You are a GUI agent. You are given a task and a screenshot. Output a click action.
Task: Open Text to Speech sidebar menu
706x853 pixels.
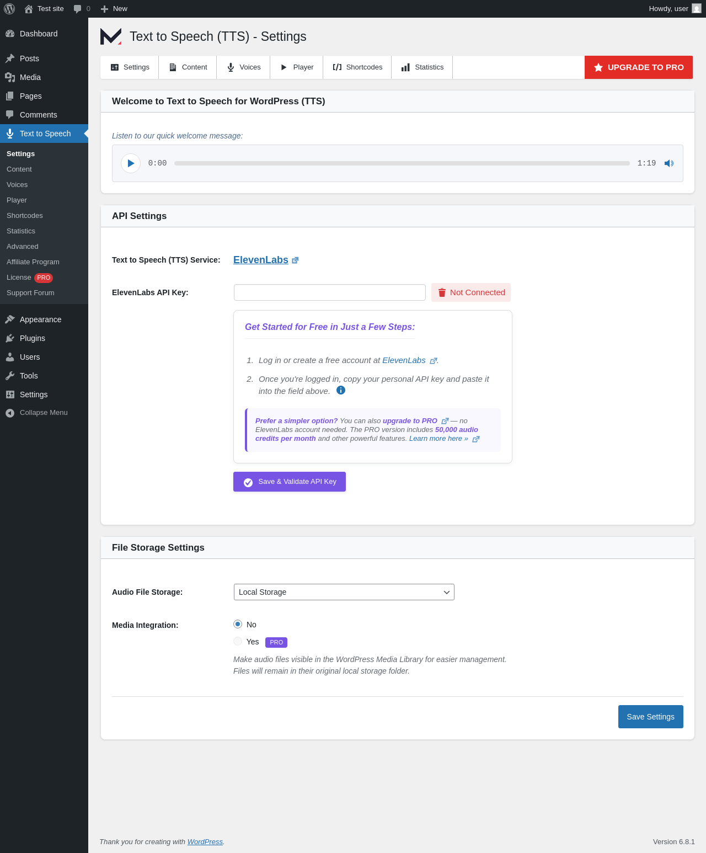44,134
